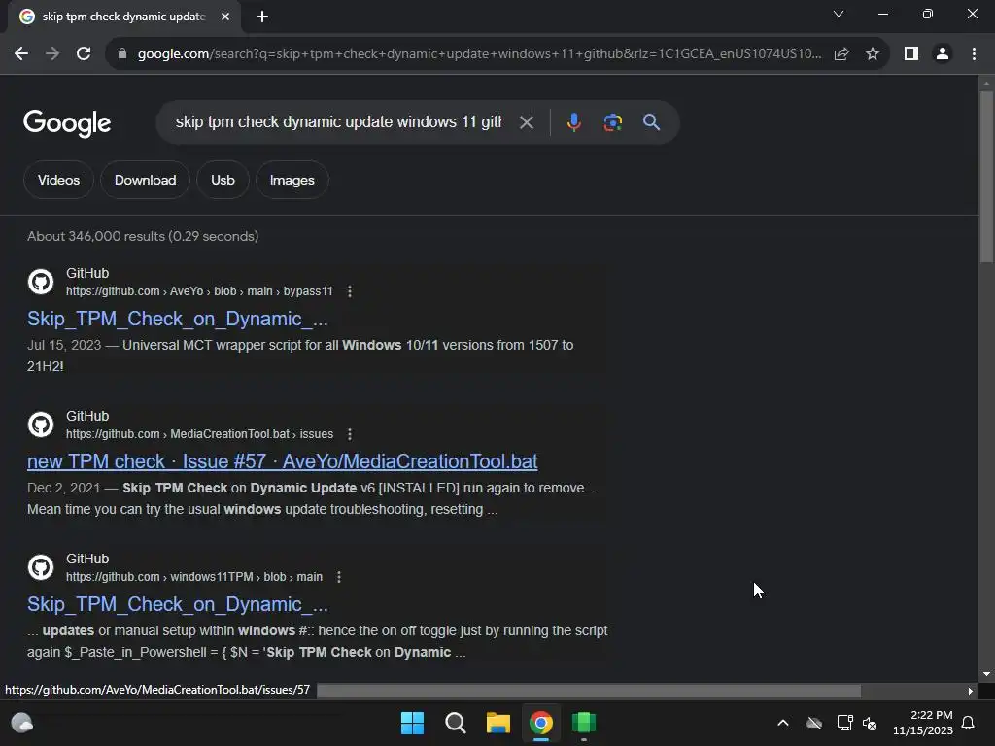
Task: Click GitHub favicon of MediaCreationTool.bat result
Action: (41, 424)
